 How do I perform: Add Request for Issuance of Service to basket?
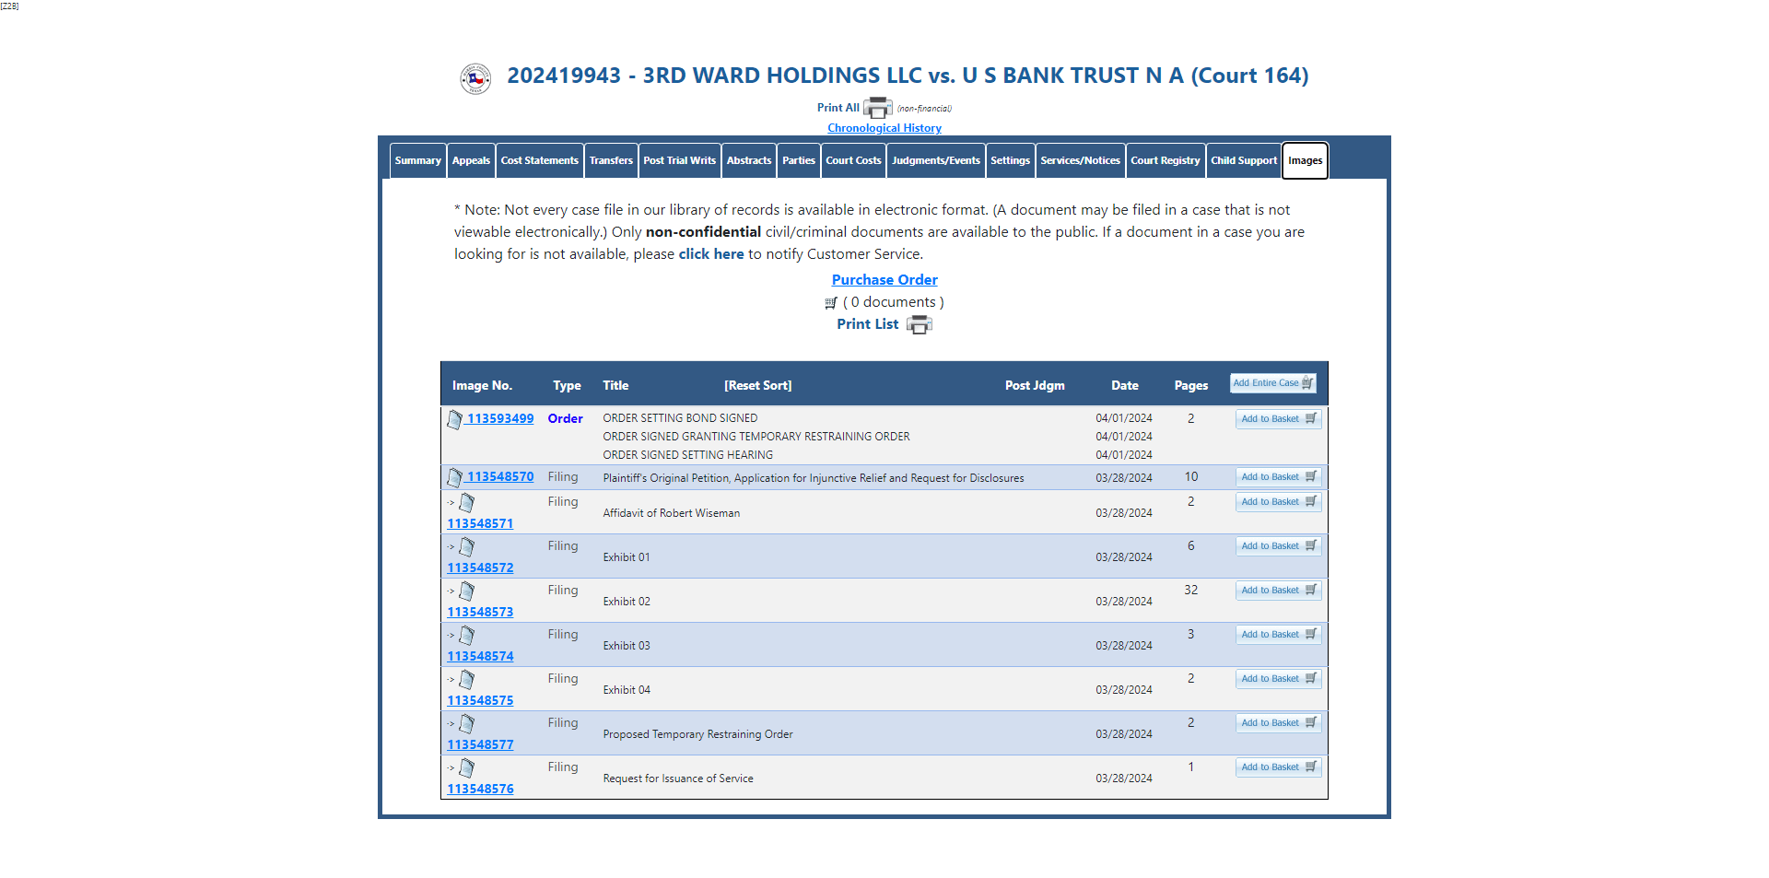click(x=1279, y=767)
